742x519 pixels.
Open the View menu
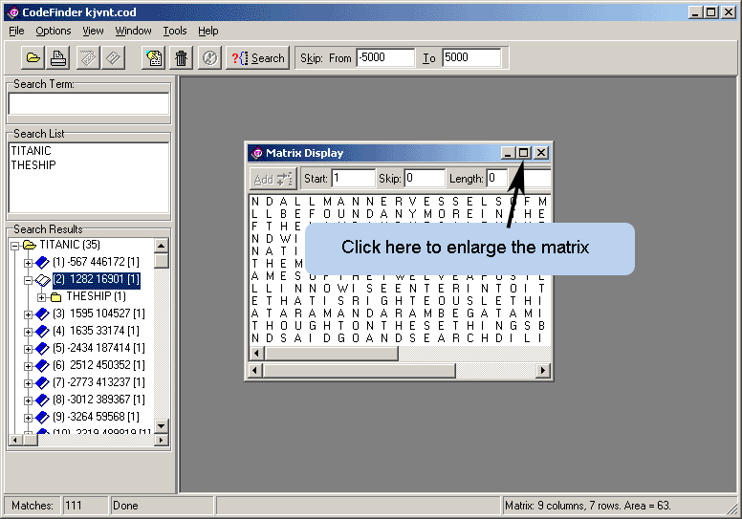coord(93,31)
